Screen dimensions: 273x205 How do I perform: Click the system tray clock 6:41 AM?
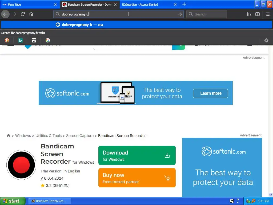(x=263, y=201)
